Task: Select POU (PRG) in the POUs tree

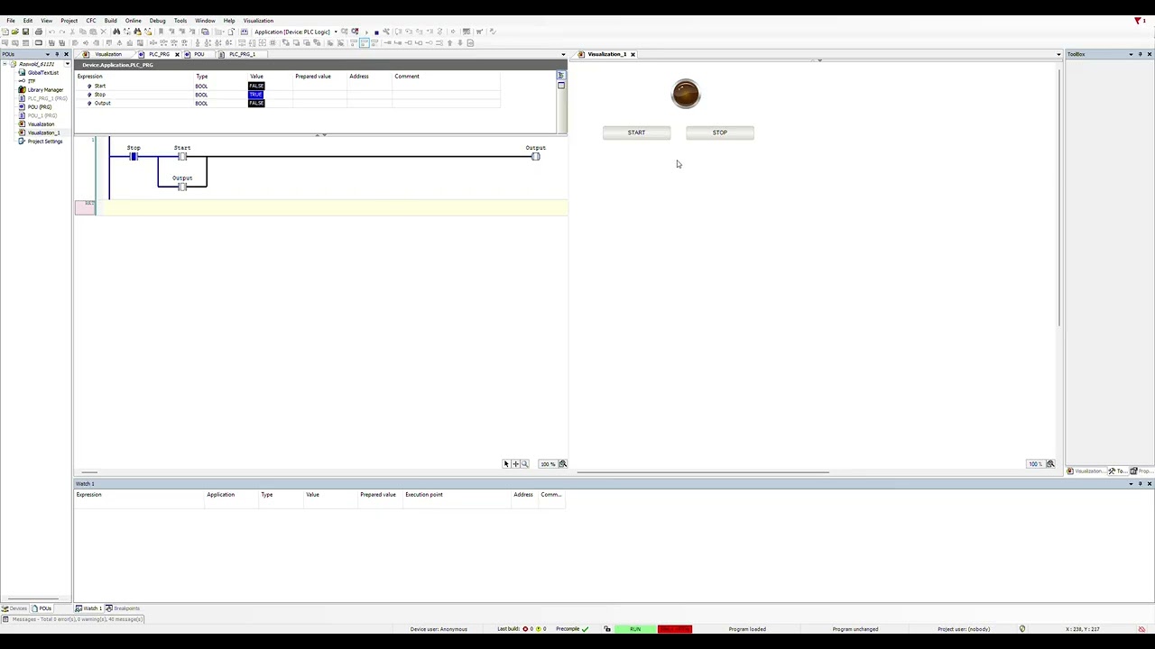Action: 39,107
